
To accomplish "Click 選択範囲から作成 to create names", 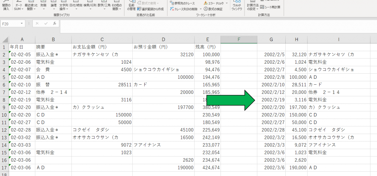I will [150, 9].
